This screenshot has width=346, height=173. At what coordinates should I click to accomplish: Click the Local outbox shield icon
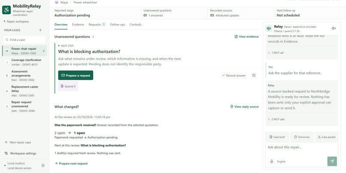point(43,166)
